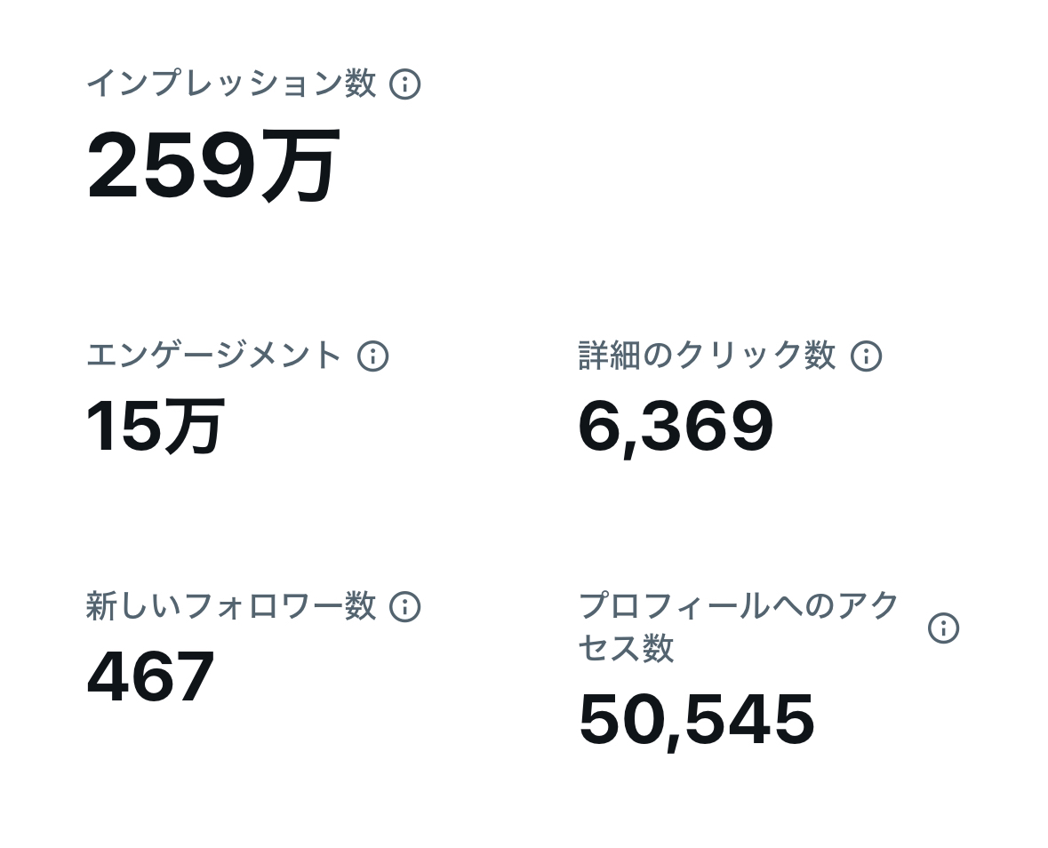Screen dimensions: 1048x848
Task: Click the セス数 second label line
Action: (x=626, y=649)
